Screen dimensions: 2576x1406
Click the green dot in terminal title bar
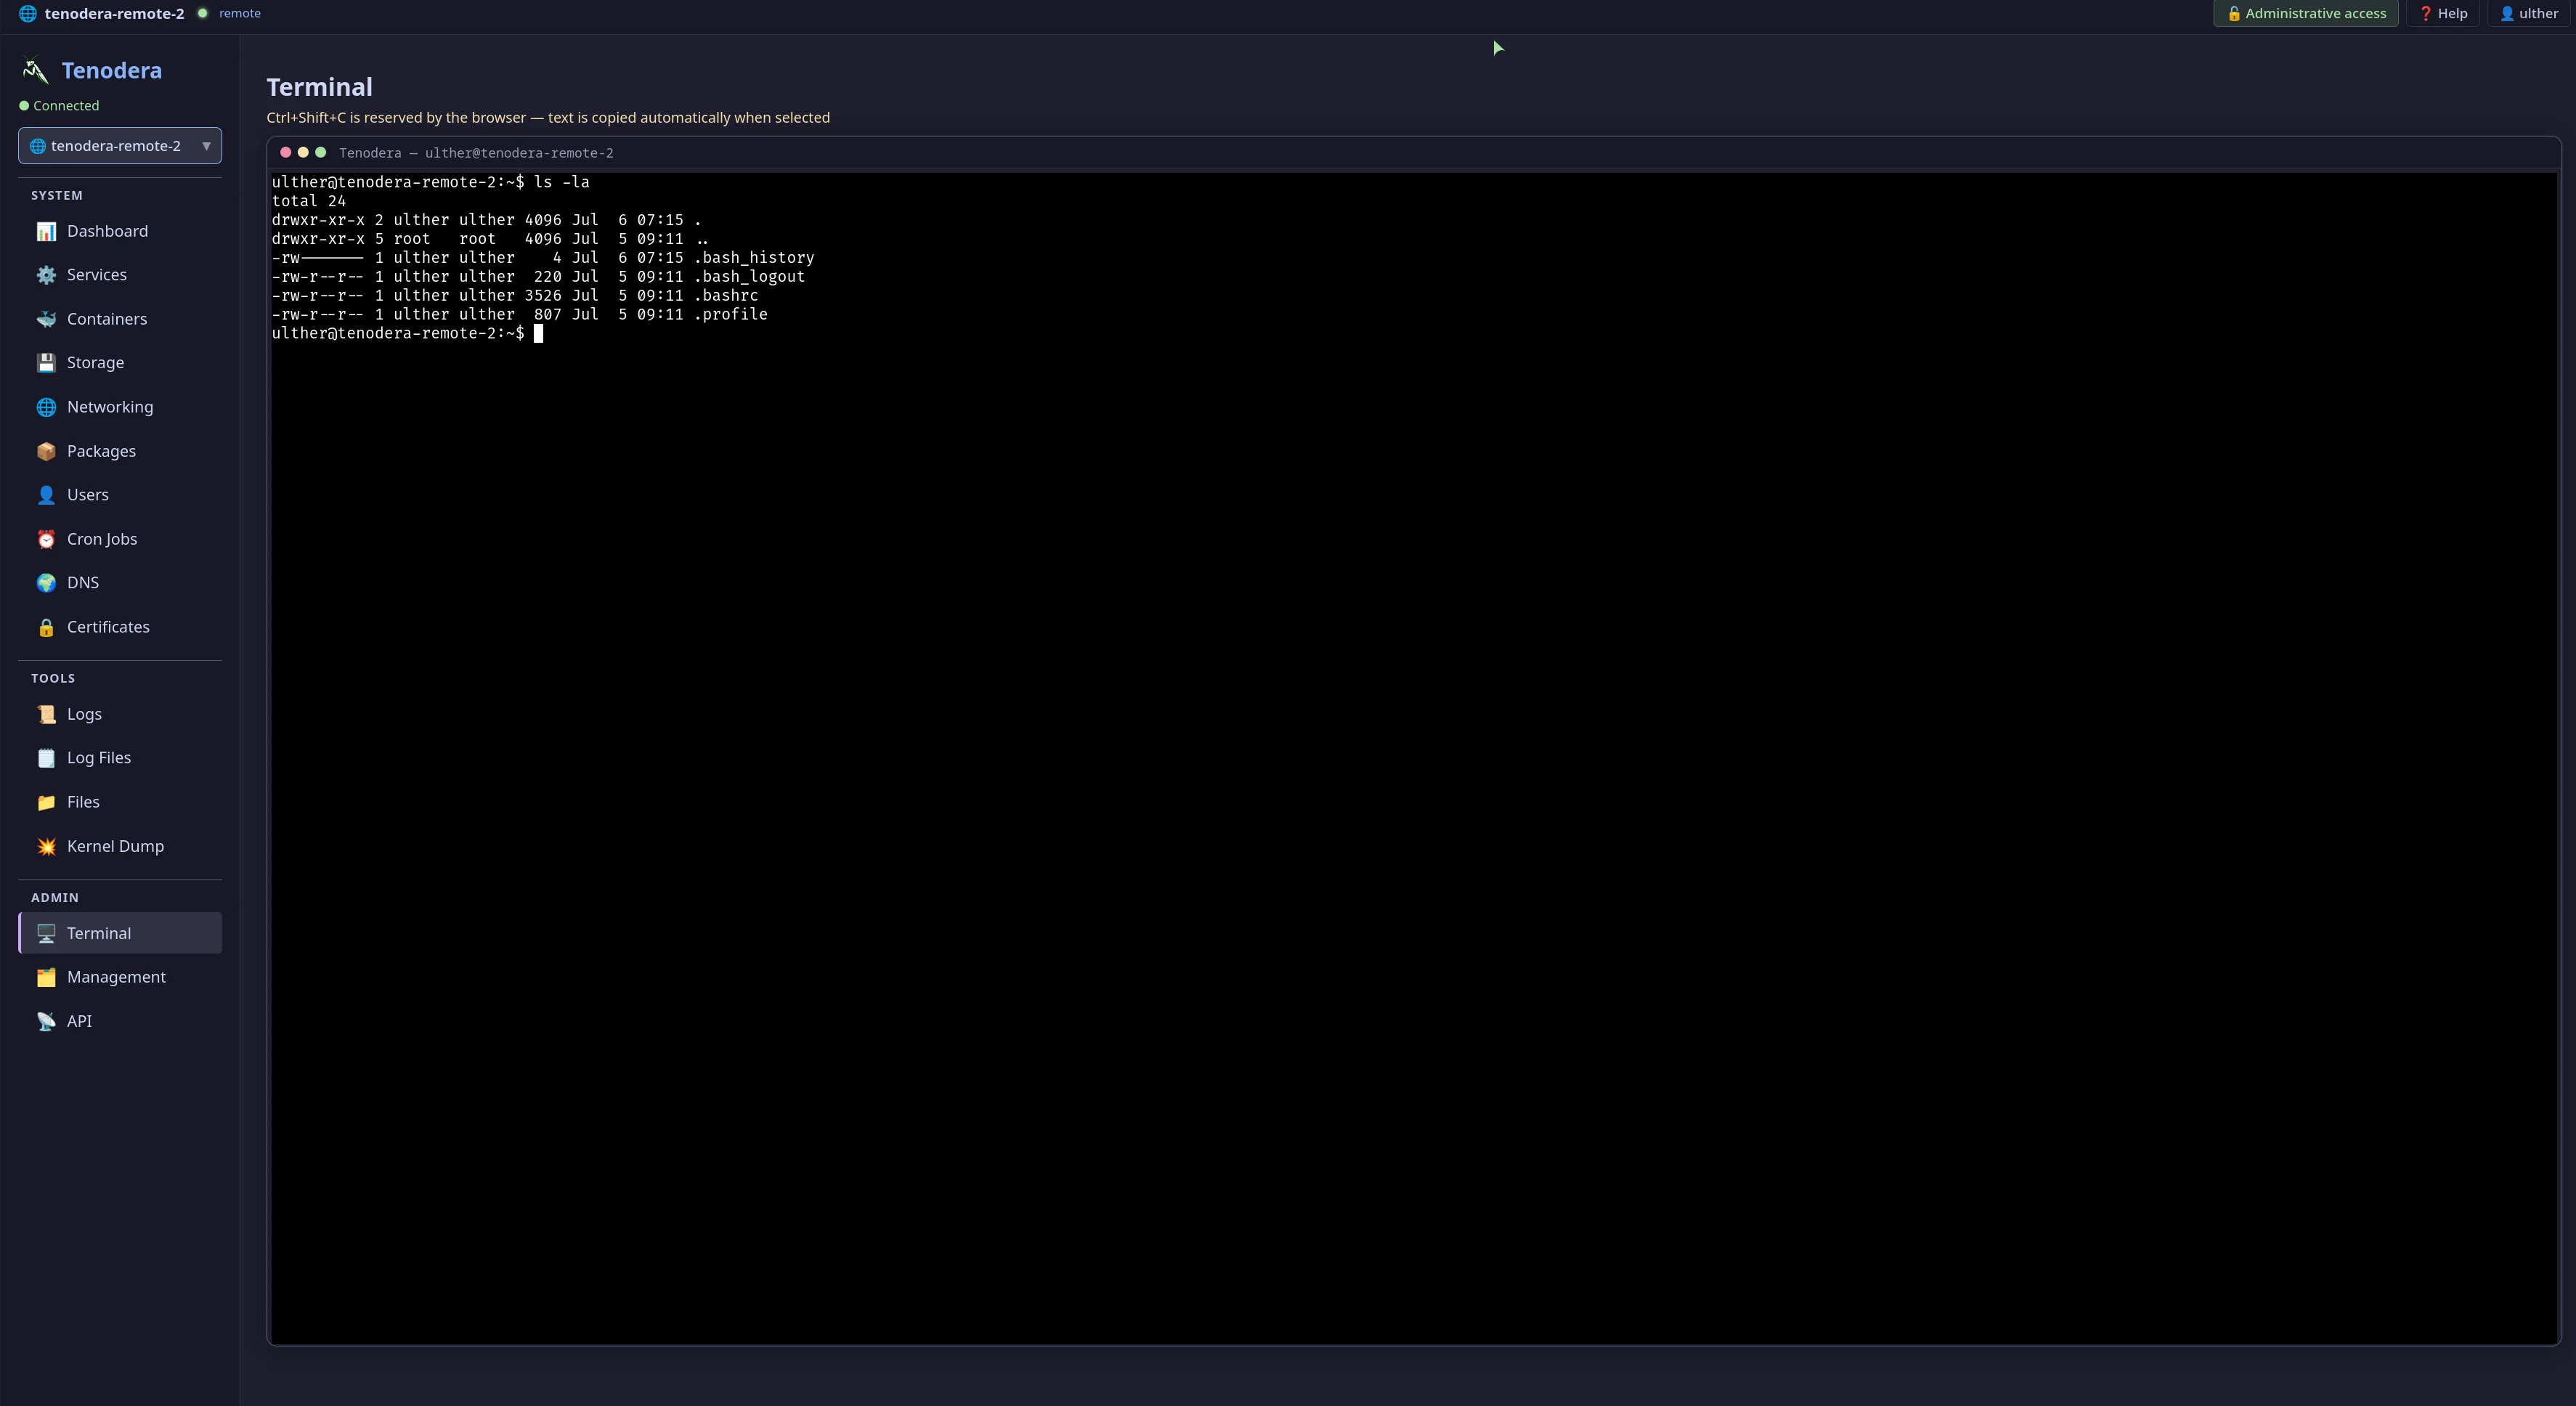(x=321, y=152)
